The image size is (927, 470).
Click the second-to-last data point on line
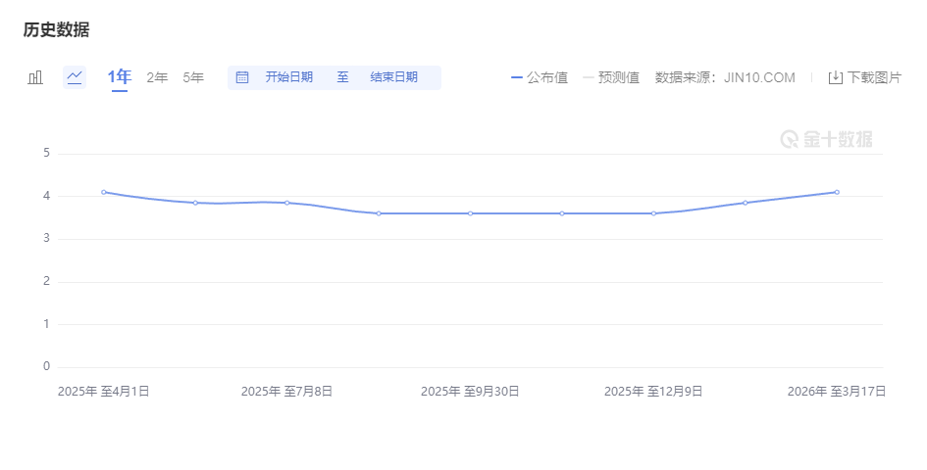click(746, 203)
